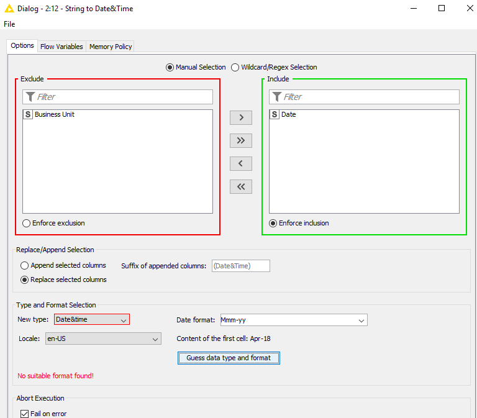Click the filter funnel icon in Include panel
The height and width of the screenshot is (418, 477).
pyautogui.click(x=276, y=97)
